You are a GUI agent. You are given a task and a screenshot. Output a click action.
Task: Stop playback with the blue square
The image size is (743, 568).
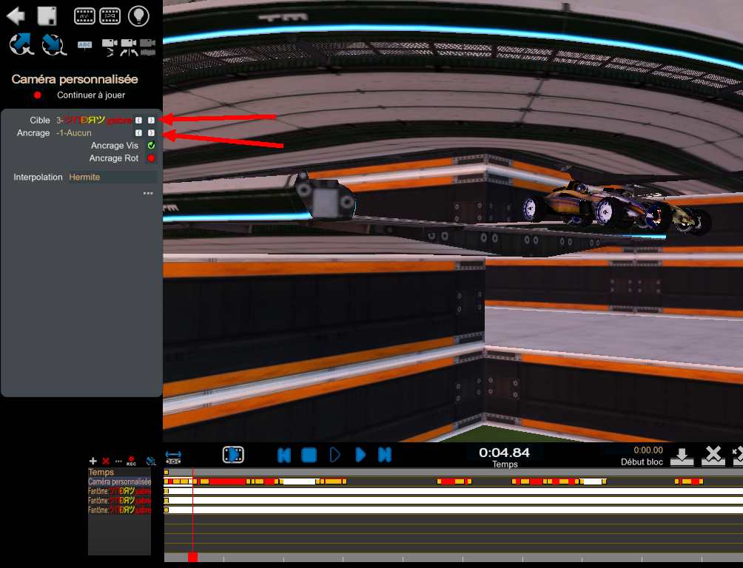(x=309, y=456)
